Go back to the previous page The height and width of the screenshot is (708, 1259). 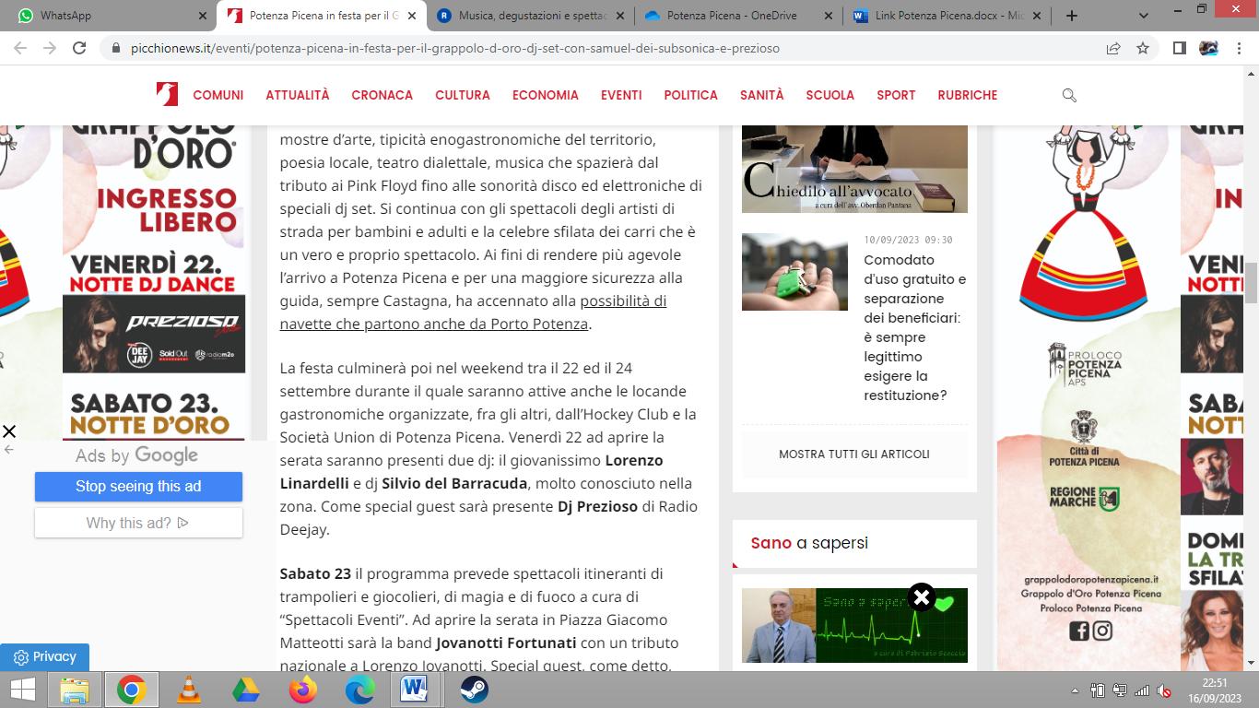pos(20,48)
